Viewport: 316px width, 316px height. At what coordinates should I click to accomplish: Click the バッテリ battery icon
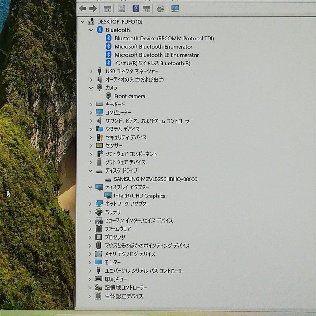click(99, 212)
